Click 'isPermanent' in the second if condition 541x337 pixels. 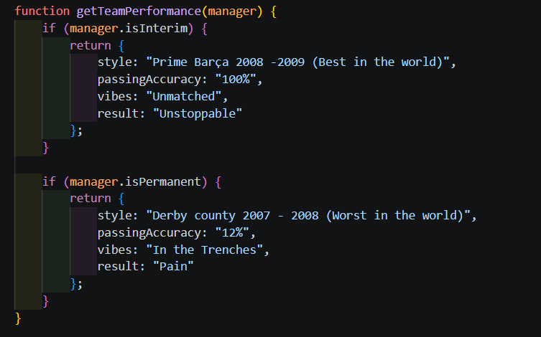pyautogui.click(x=163, y=181)
